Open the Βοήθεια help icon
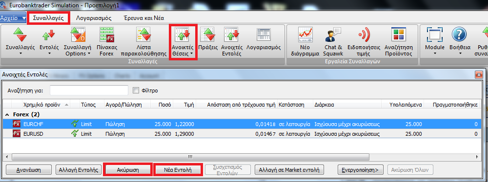 (x=459, y=34)
